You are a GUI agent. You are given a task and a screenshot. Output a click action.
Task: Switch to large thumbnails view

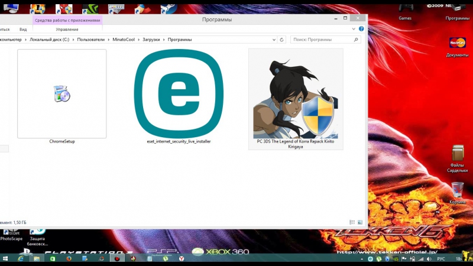point(359,222)
